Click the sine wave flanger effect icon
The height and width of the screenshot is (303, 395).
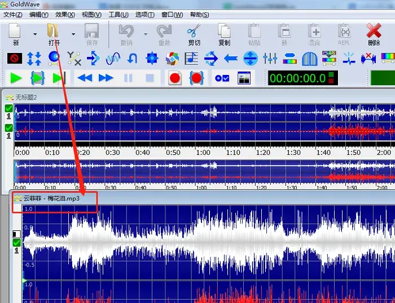(113, 59)
